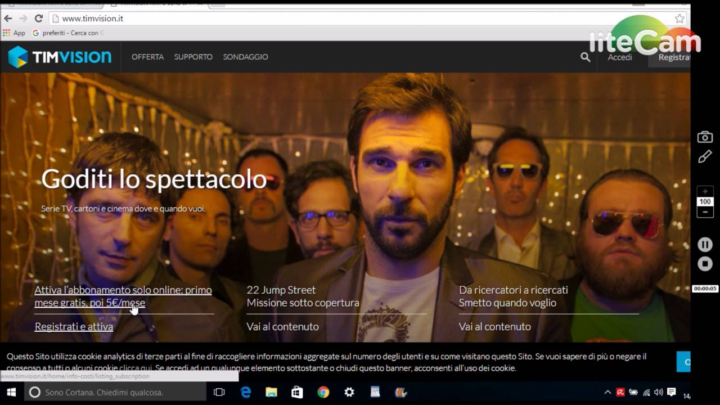720x405 pixels.
Task: Pause the liteCam recording
Action: pyautogui.click(x=705, y=245)
